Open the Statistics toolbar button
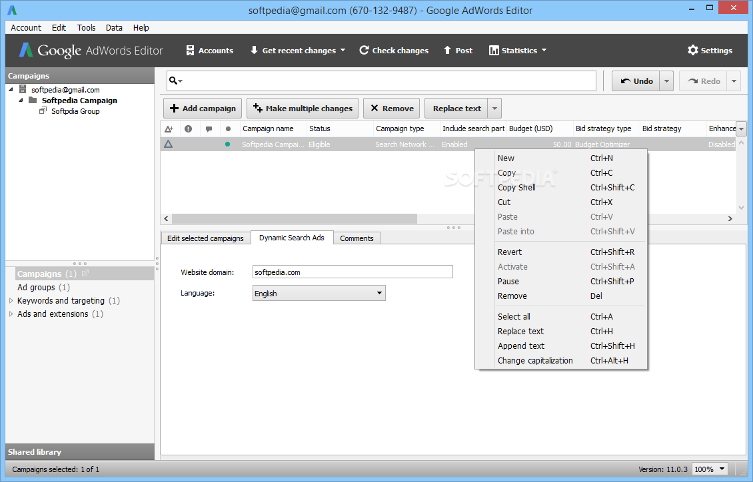Viewport: 753px width, 482px height. point(513,51)
